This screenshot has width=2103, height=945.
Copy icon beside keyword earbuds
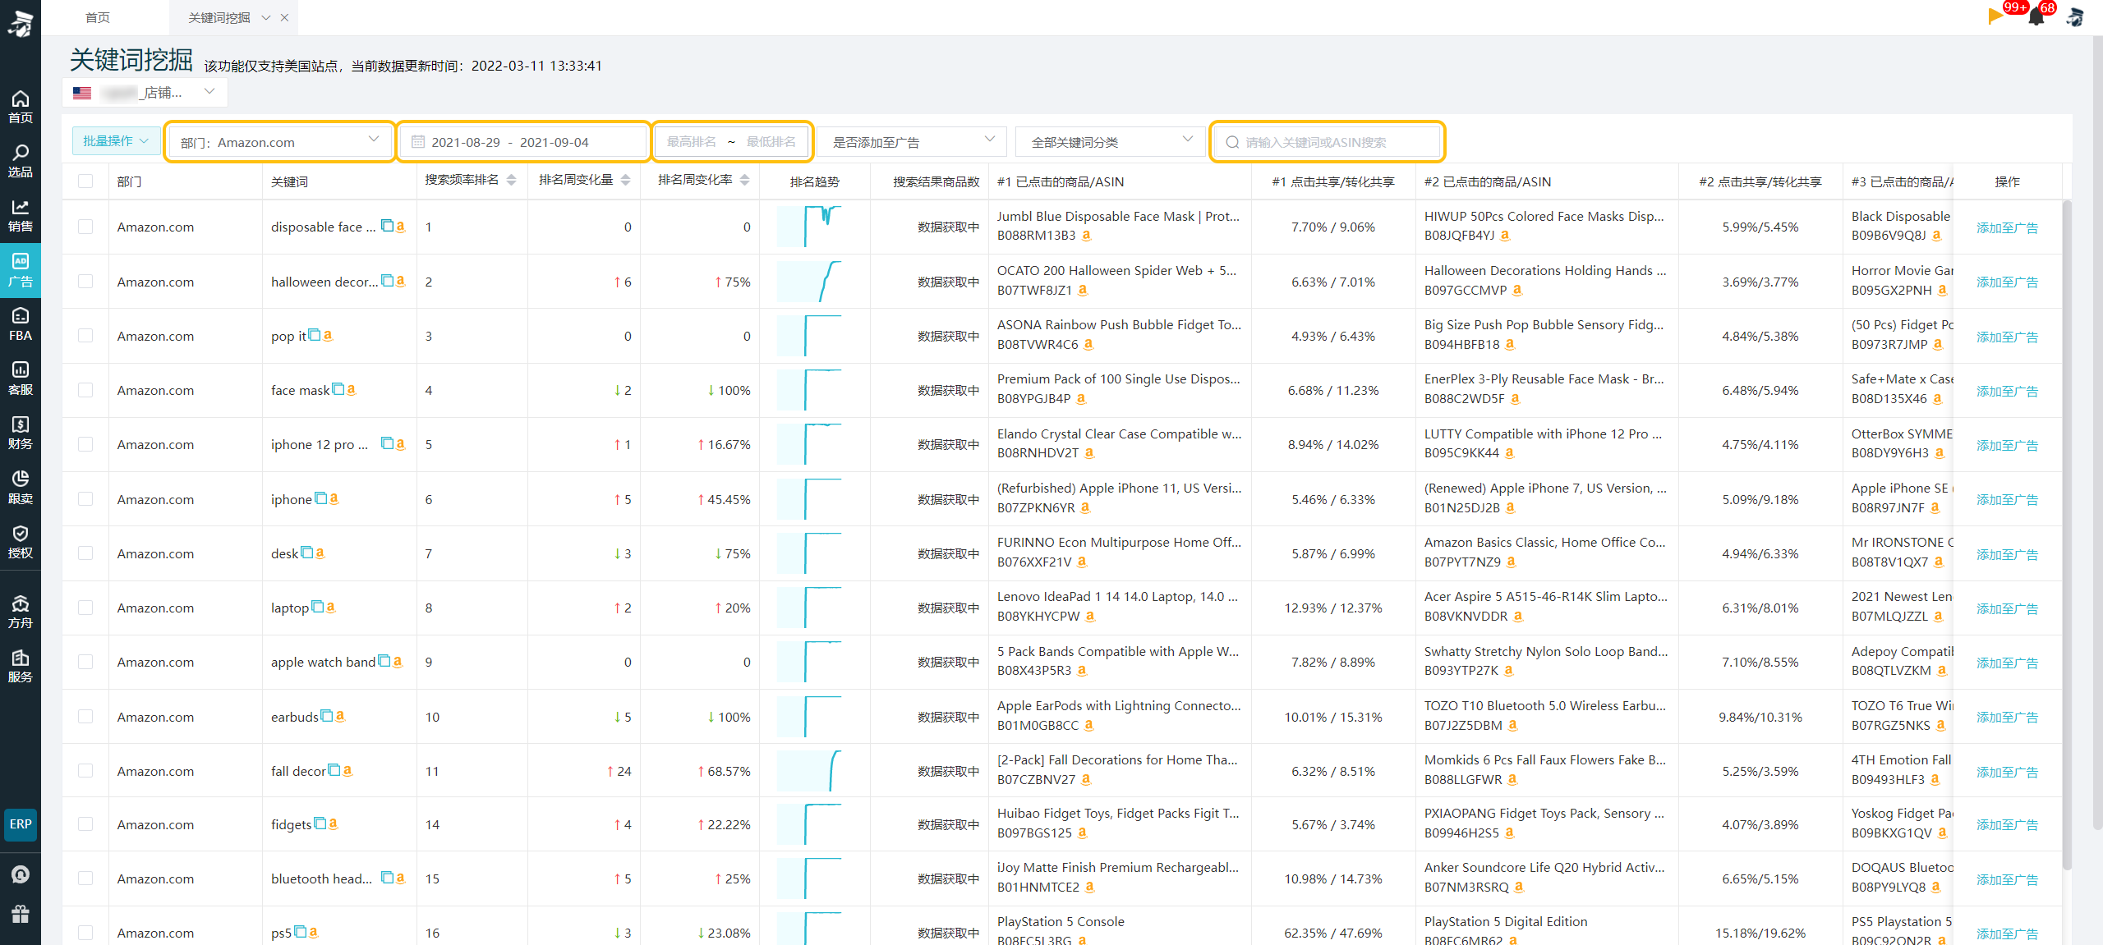point(326,716)
